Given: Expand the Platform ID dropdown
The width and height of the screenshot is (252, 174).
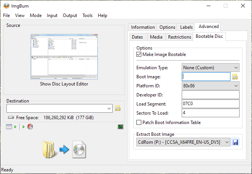Looking at the screenshot, I should click(x=210, y=86).
